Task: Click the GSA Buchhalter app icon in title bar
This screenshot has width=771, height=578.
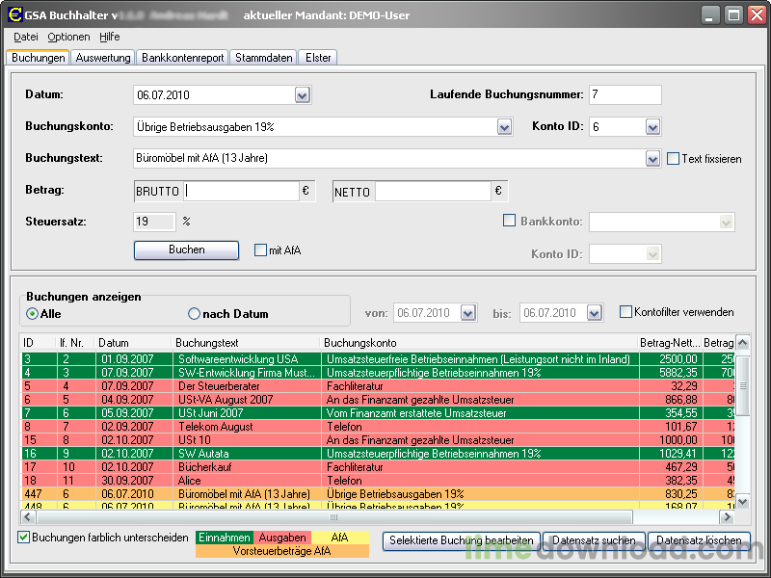Action: pyautogui.click(x=15, y=15)
